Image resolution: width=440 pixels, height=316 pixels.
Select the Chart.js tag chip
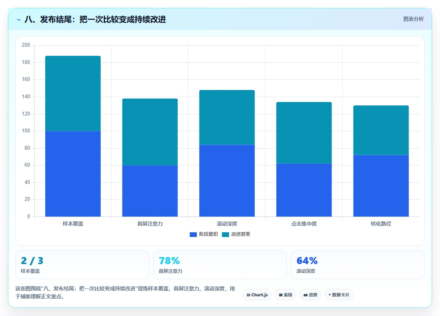(x=257, y=295)
